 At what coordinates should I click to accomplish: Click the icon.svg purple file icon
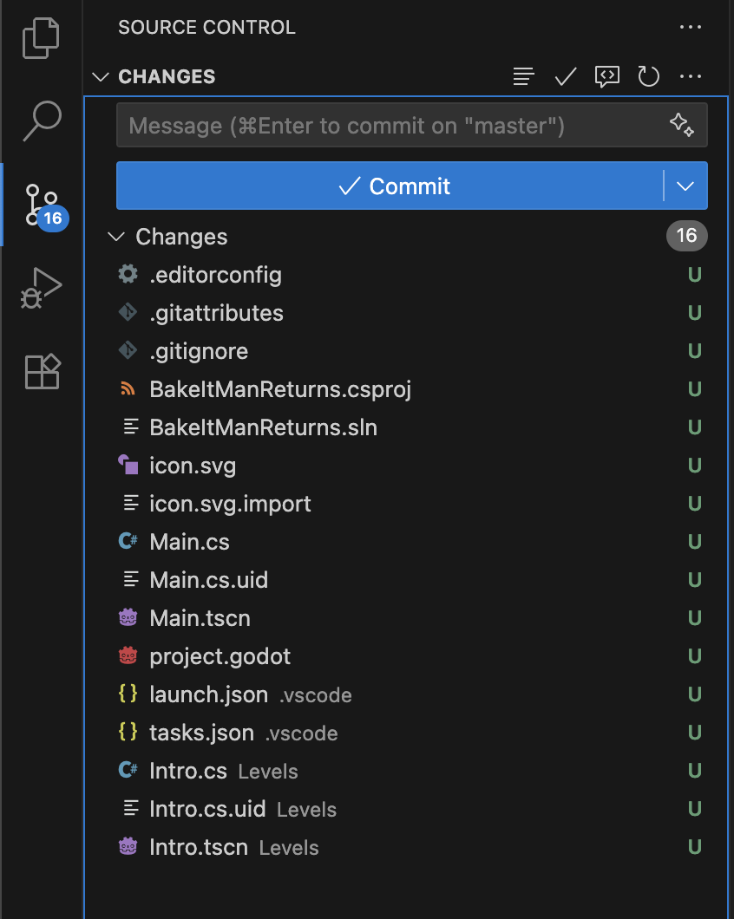coord(128,465)
